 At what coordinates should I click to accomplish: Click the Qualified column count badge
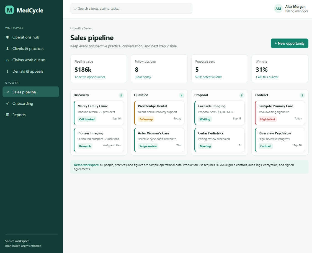(x=182, y=95)
